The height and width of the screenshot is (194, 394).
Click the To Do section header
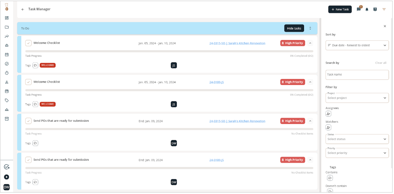pos(167,28)
